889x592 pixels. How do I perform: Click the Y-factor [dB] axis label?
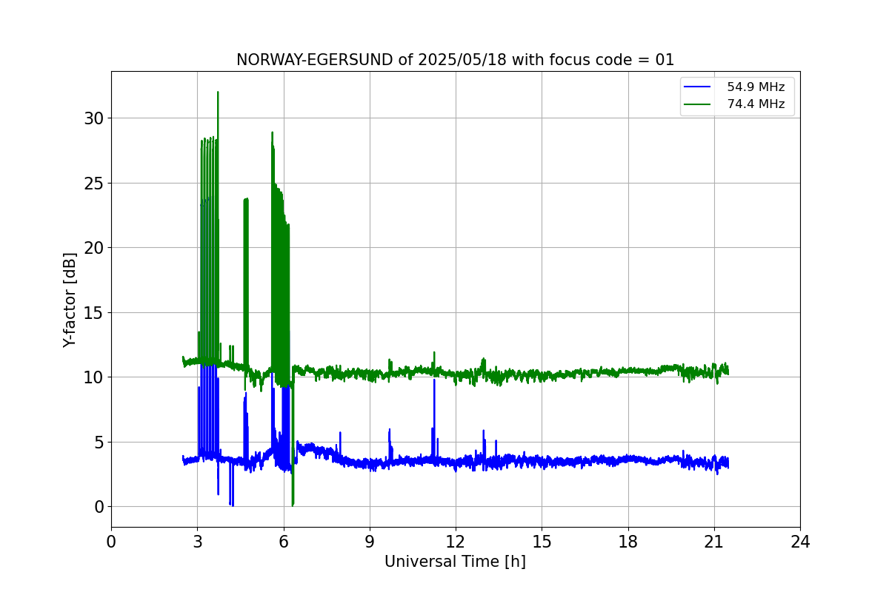pos(70,300)
